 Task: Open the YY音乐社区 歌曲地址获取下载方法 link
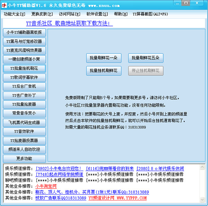[x=69, y=24]
